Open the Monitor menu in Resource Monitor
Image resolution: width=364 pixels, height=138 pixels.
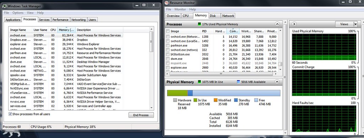click(180, 9)
